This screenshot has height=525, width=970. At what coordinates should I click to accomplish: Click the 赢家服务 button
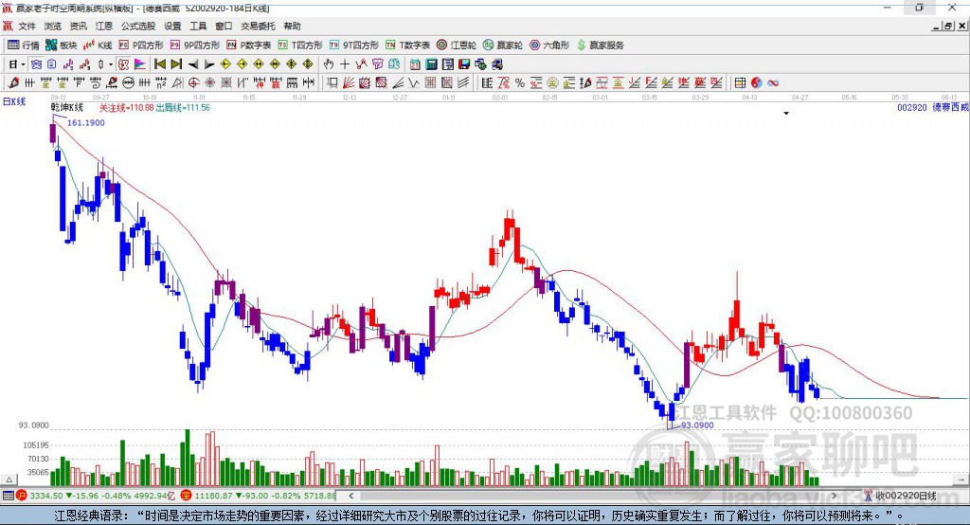coord(600,45)
